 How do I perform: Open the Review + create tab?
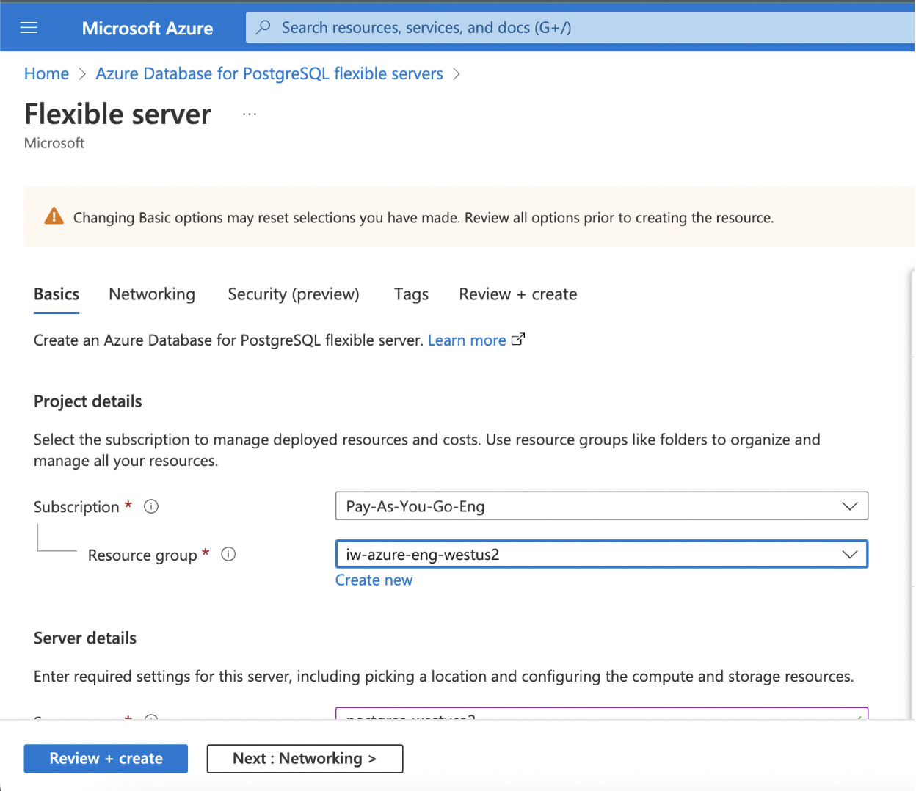(x=518, y=294)
